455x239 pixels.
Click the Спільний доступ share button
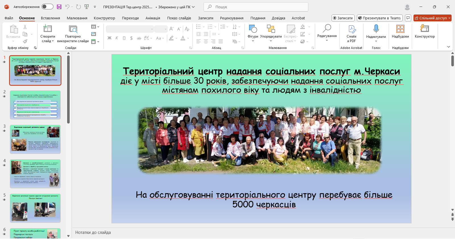coord(431,18)
